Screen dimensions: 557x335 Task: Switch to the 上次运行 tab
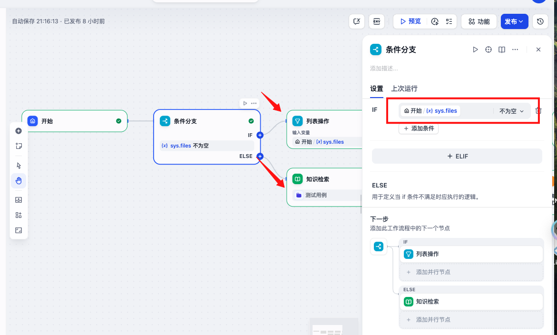point(404,89)
